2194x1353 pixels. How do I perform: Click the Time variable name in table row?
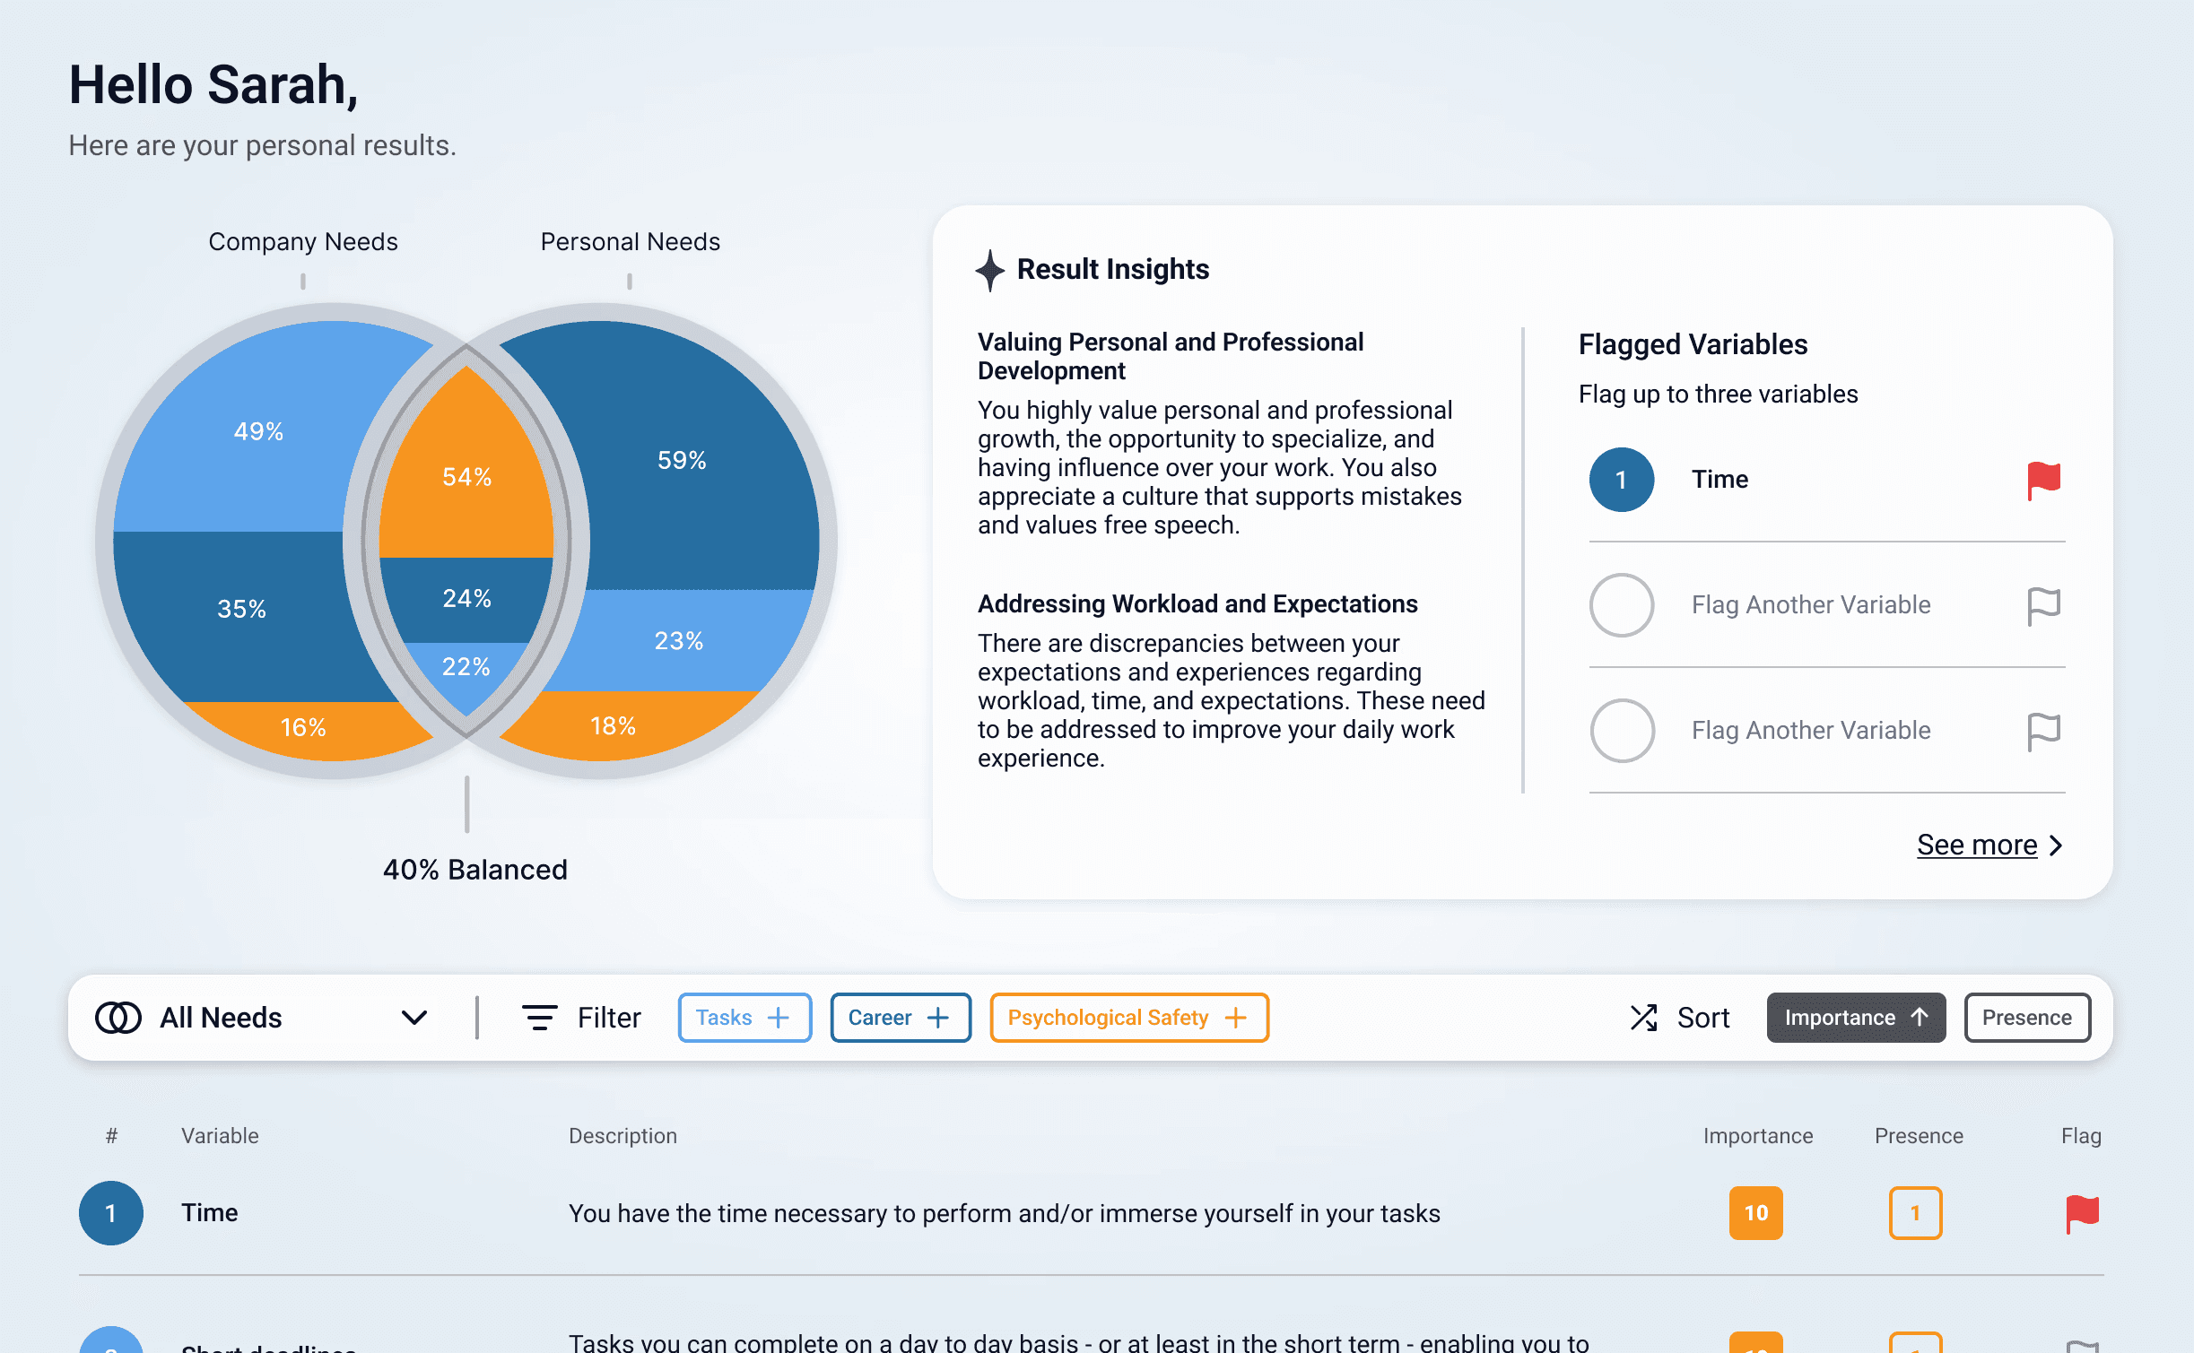click(210, 1213)
